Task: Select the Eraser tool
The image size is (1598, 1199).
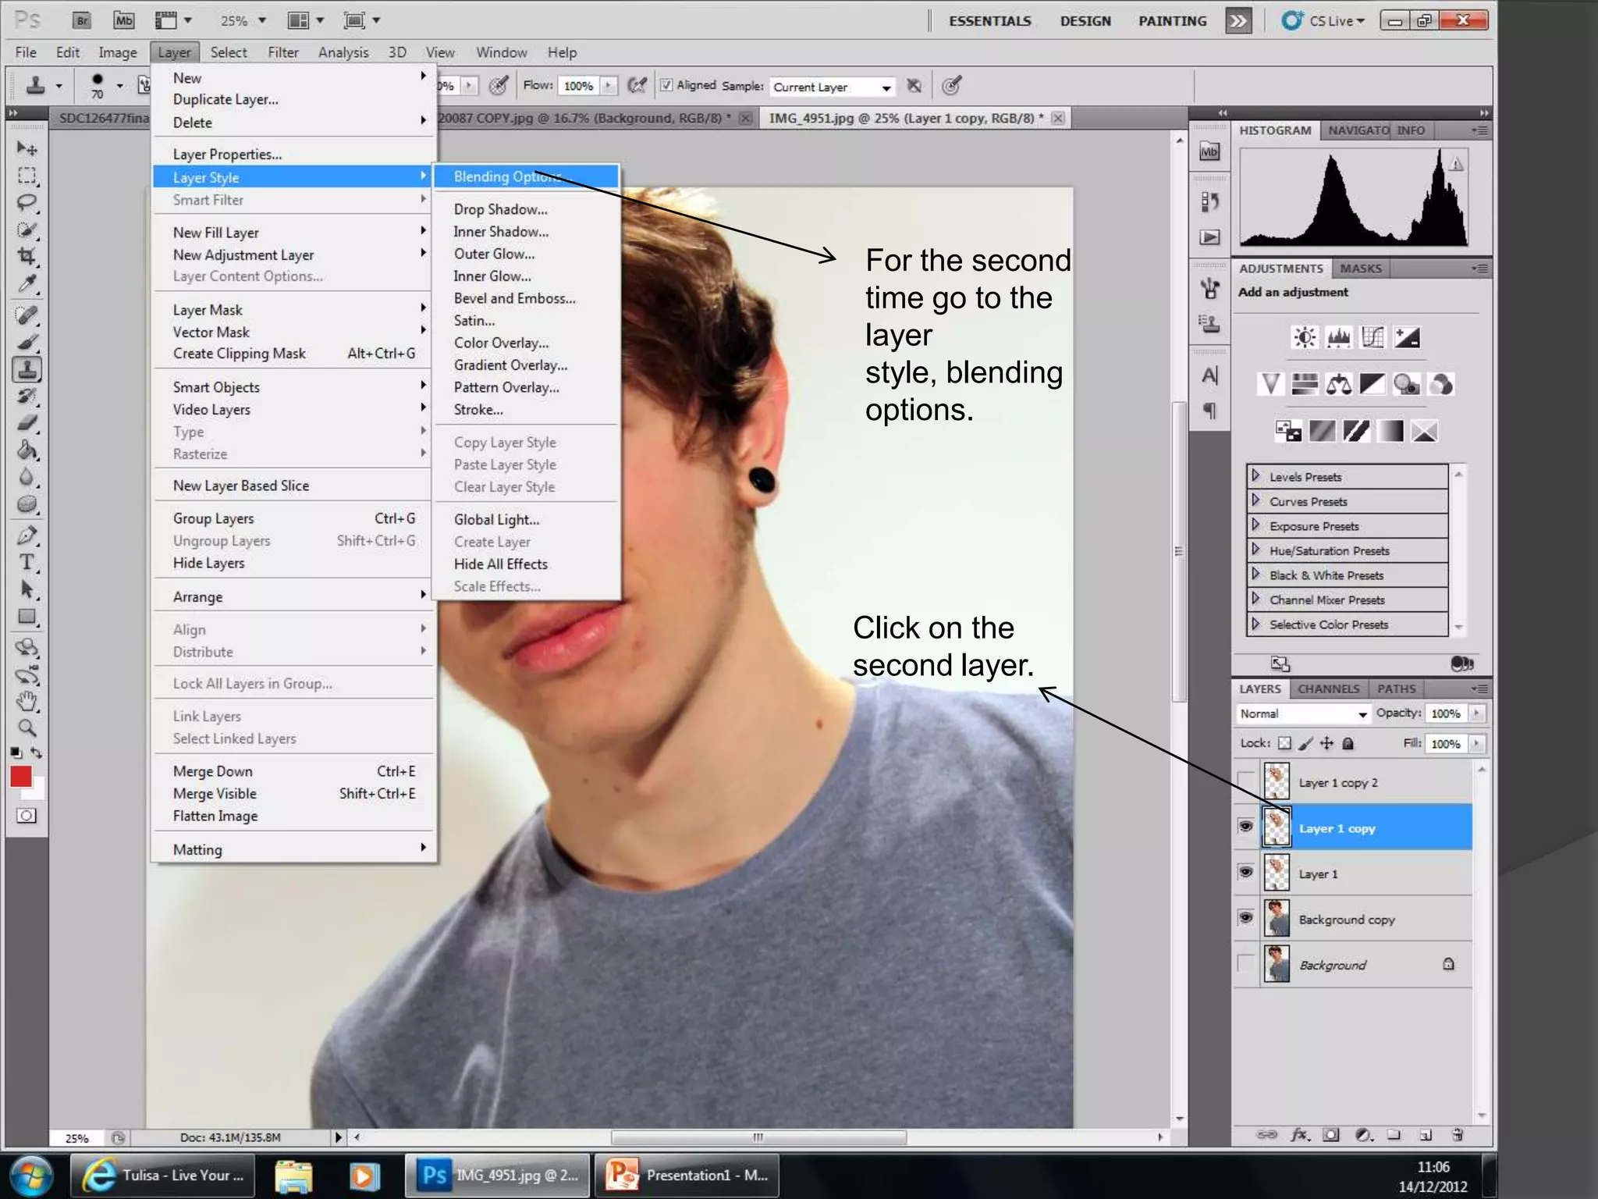Action: tap(27, 423)
